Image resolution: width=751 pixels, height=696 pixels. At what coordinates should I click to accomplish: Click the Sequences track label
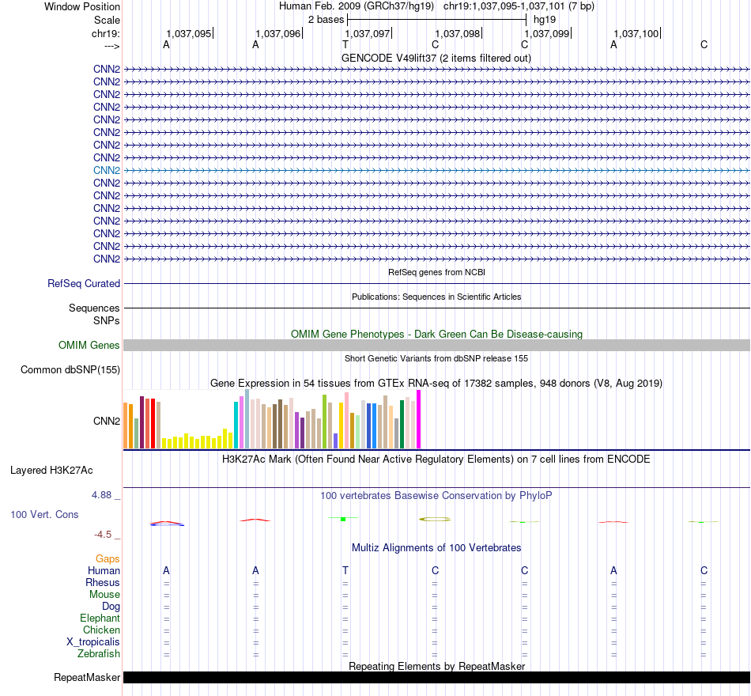tap(94, 308)
